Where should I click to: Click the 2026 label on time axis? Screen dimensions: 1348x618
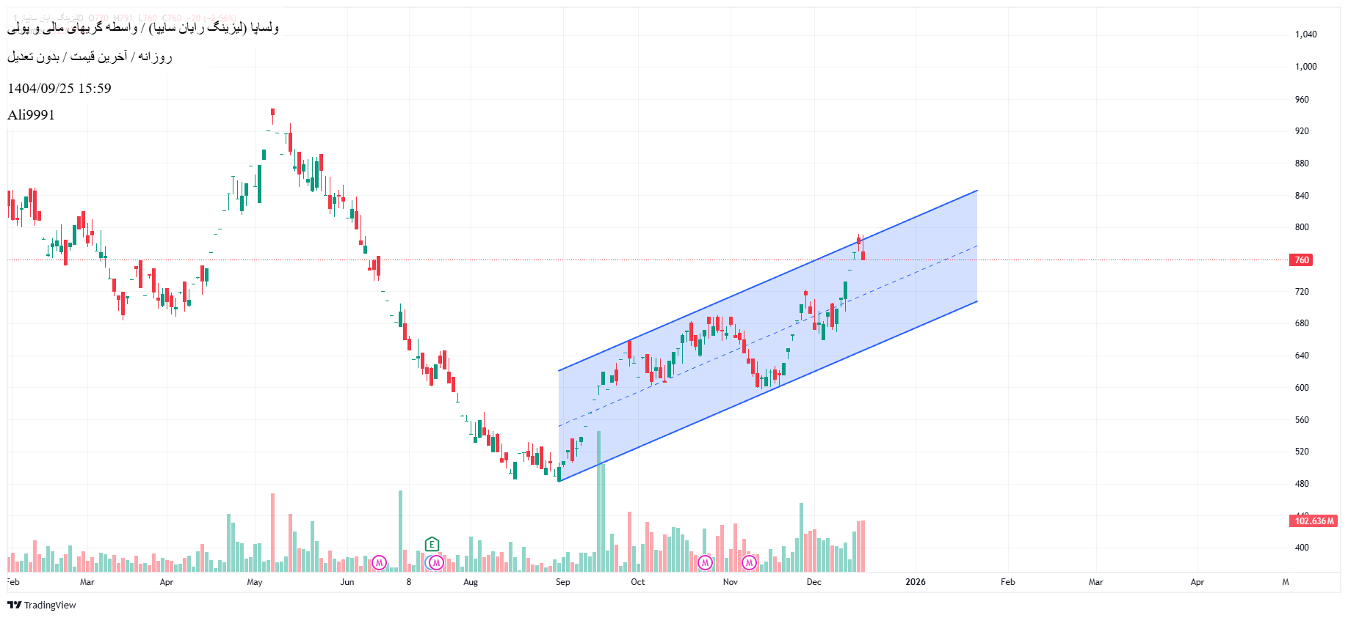[x=915, y=582]
